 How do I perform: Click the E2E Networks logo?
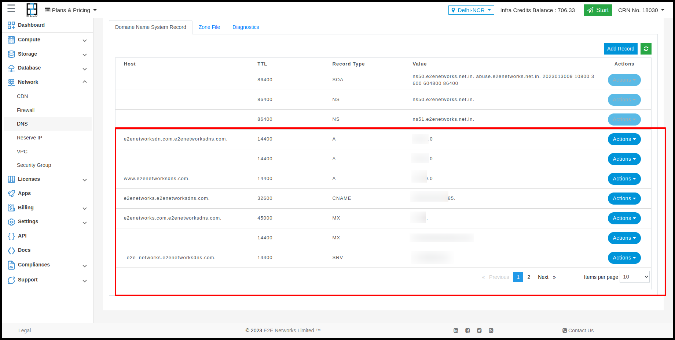[x=32, y=10]
